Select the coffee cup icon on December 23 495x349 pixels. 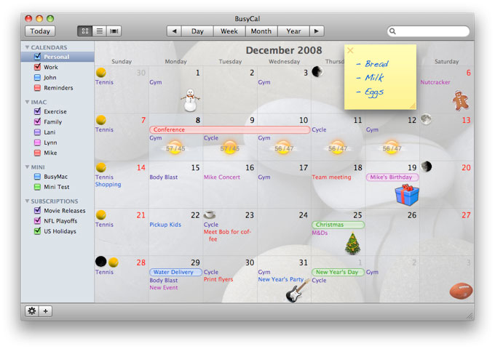click(210, 214)
